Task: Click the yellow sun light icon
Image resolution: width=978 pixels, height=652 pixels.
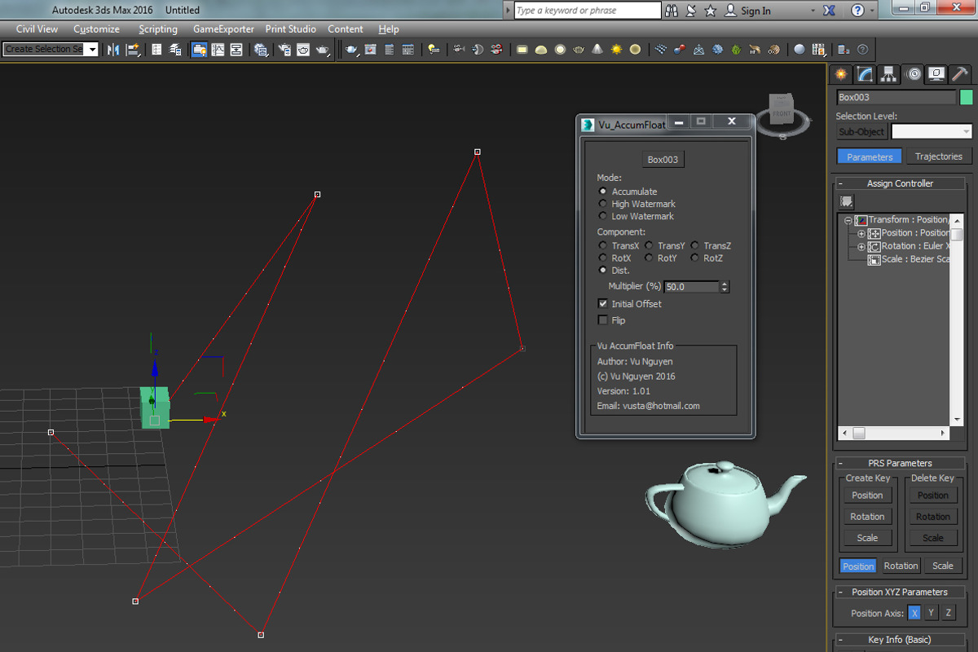Action: pos(616,50)
